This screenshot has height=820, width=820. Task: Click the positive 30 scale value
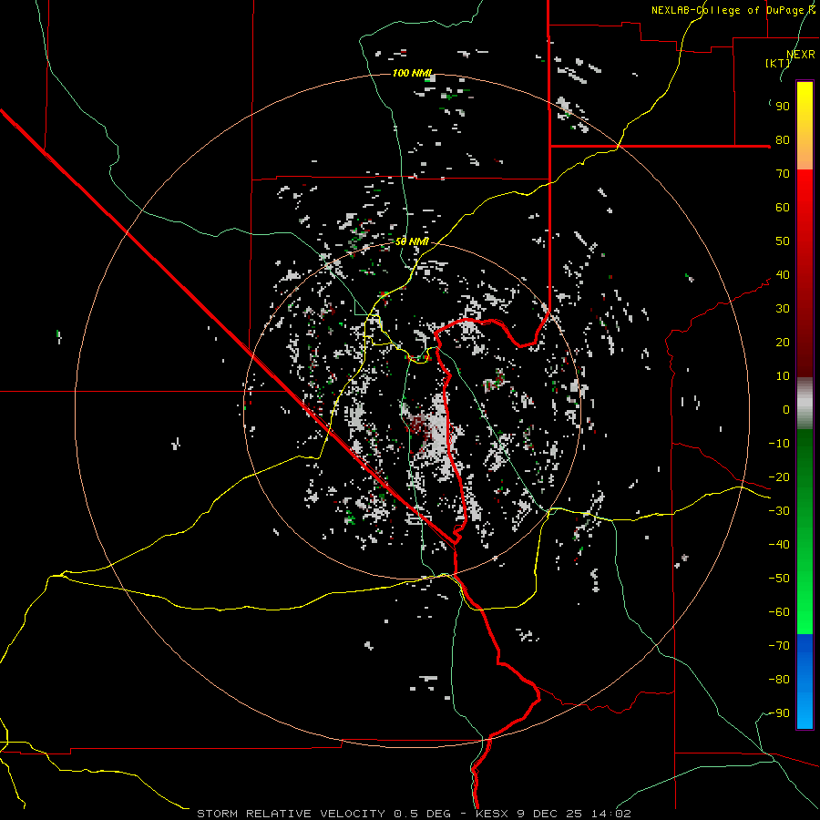click(x=783, y=309)
